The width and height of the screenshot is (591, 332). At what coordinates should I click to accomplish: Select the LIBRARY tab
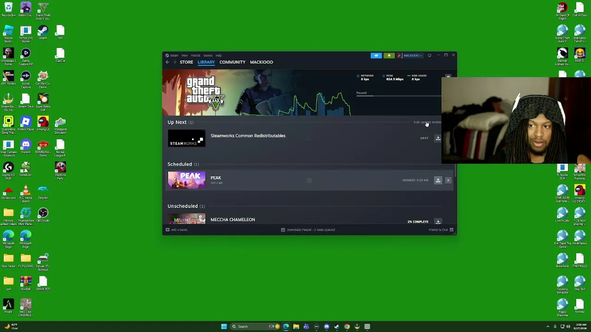[x=206, y=62]
